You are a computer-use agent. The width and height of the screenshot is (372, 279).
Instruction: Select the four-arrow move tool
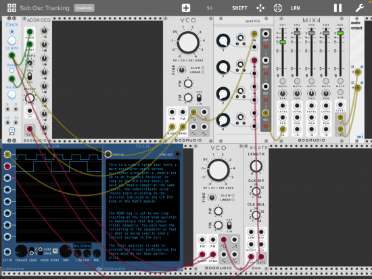(x=260, y=8)
